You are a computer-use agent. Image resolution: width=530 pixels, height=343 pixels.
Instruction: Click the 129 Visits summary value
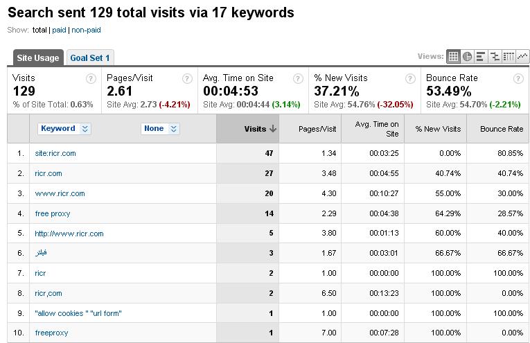pyautogui.click(x=24, y=91)
